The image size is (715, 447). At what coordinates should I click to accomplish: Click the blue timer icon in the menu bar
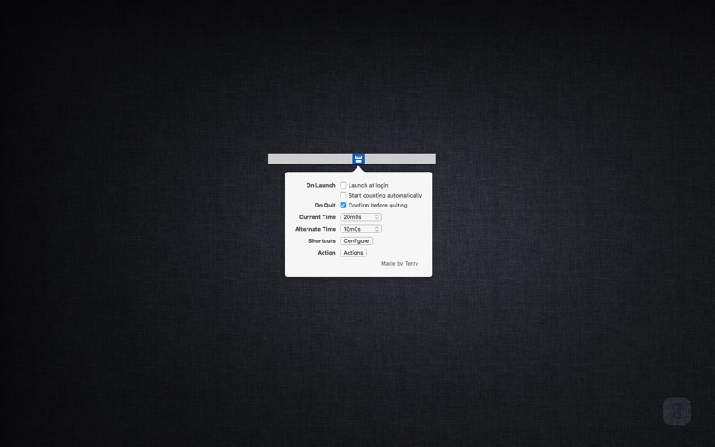tap(358, 159)
